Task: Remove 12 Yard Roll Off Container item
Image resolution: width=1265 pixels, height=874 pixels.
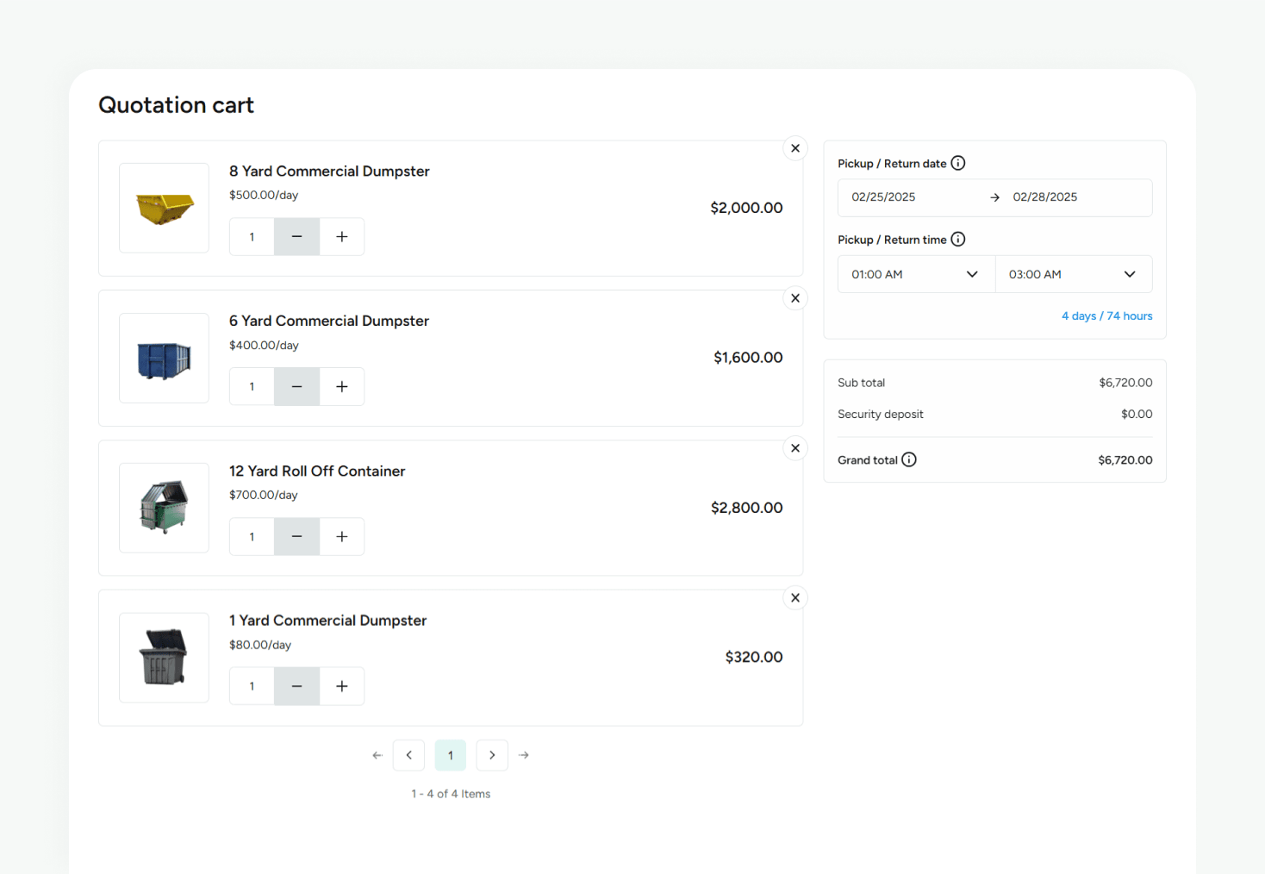Action: pyautogui.click(x=795, y=448)
